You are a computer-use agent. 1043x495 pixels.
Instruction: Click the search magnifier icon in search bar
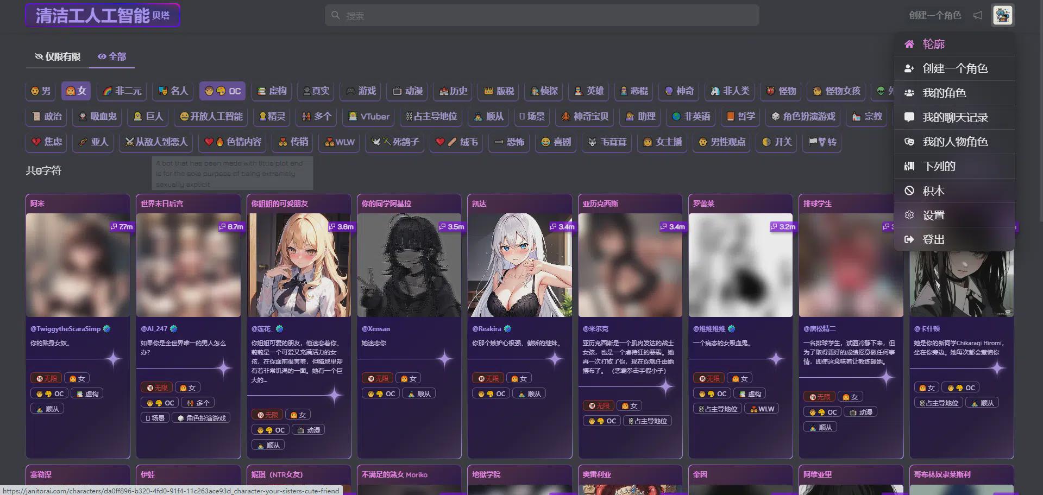[335, 15]
